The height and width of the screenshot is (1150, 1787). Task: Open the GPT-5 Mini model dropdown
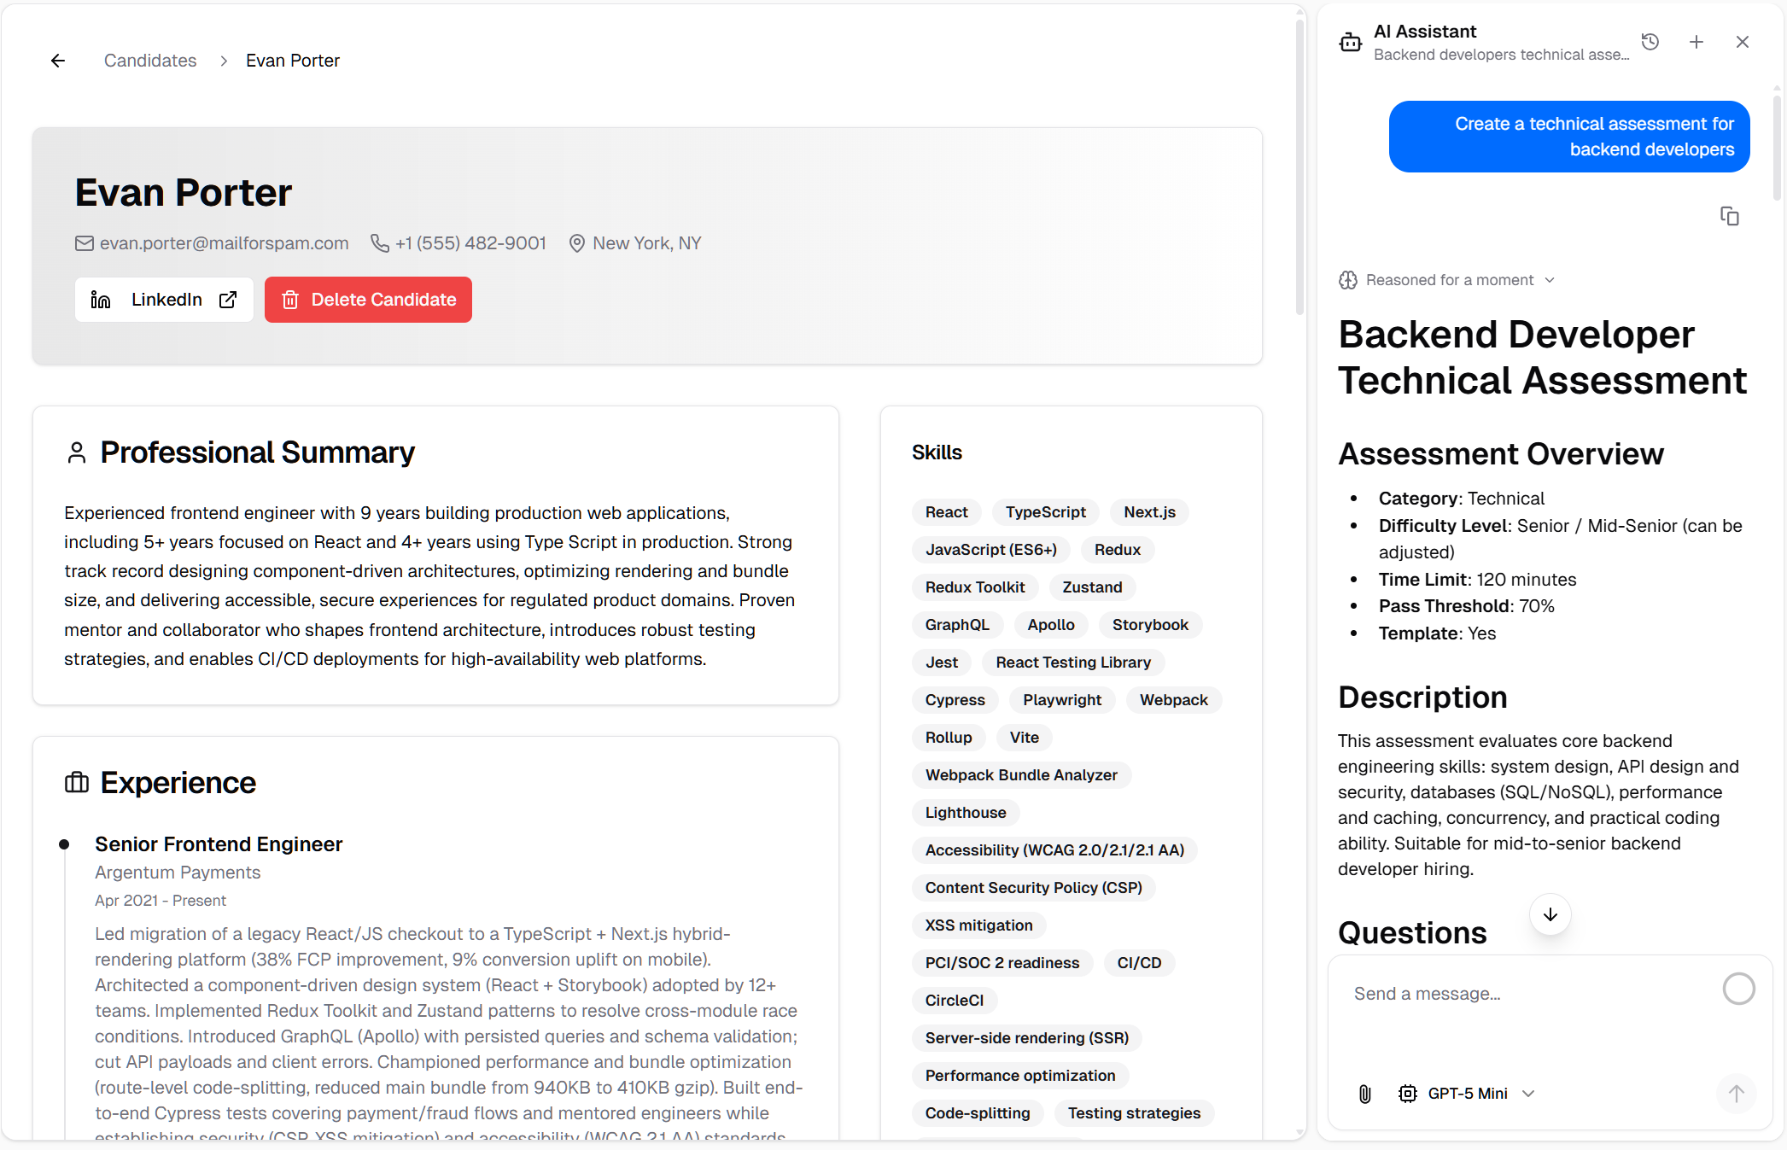[x=1468, y=1094]
